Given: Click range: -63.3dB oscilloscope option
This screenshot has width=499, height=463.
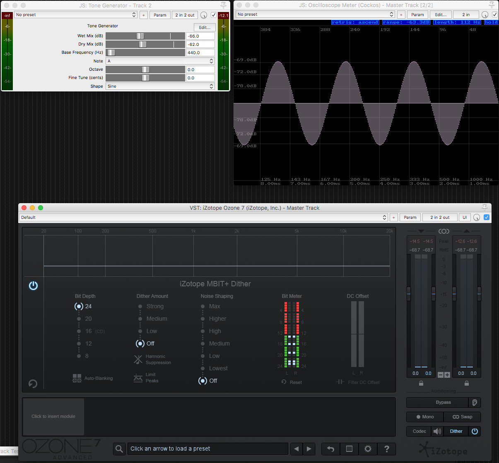Looking at the screenshot, I should point(406,22).
